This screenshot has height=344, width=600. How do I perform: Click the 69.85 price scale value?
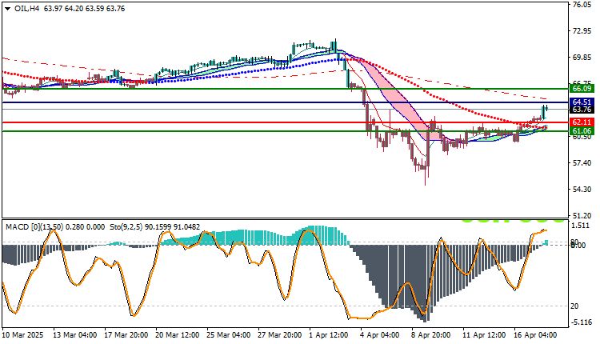point(582,58)
